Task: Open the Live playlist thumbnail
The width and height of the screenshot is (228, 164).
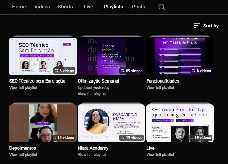Action: pos(180,123)
